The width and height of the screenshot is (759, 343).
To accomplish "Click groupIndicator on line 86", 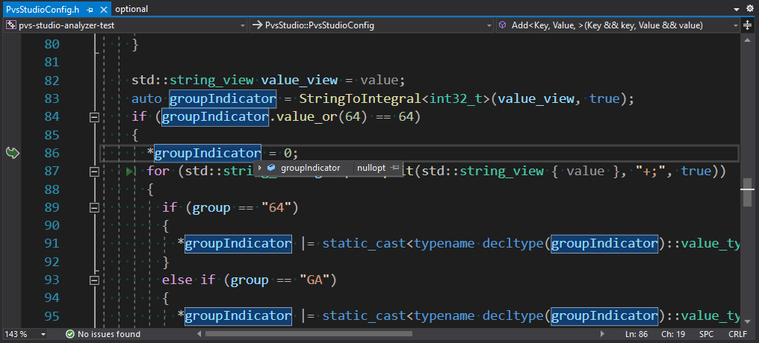I will click(x=208, y=153).
